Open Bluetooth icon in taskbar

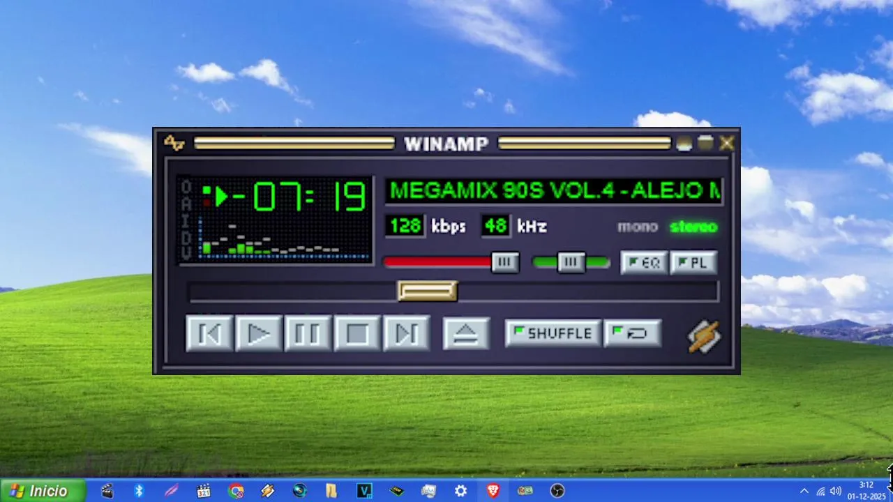click(x=139, y=491)
